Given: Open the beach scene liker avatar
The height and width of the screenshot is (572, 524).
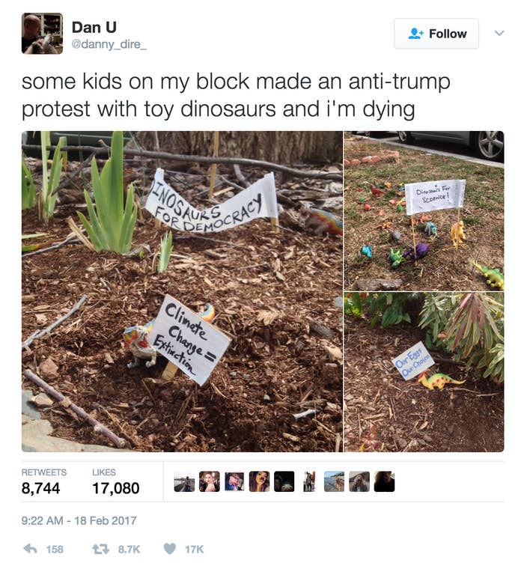Looking at the screenshot, I should point(334,481).
